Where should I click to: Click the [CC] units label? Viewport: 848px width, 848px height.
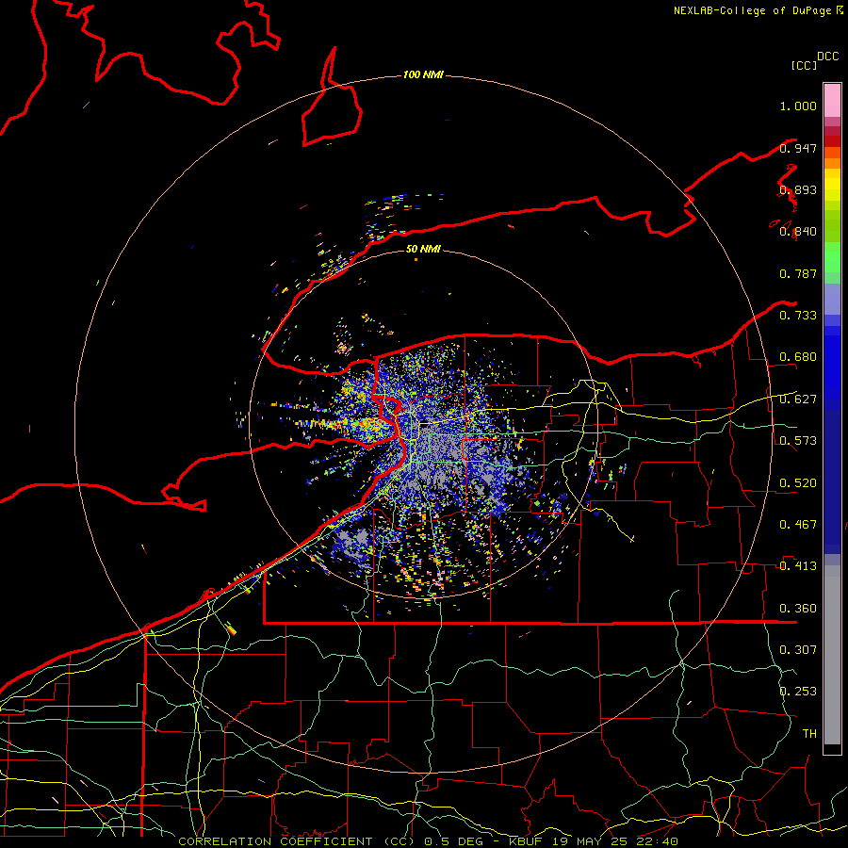click(x=805, y=65)
